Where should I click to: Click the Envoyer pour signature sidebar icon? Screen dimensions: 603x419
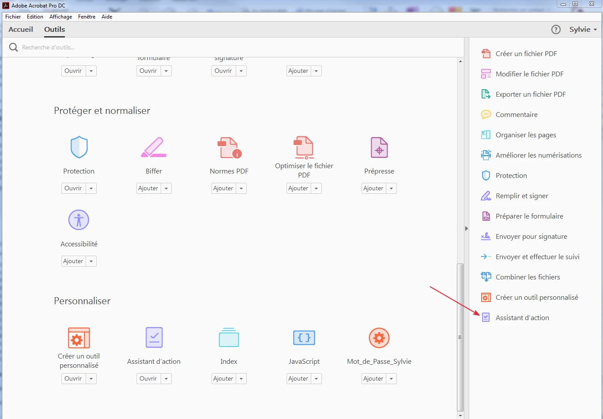click(486, 236)
